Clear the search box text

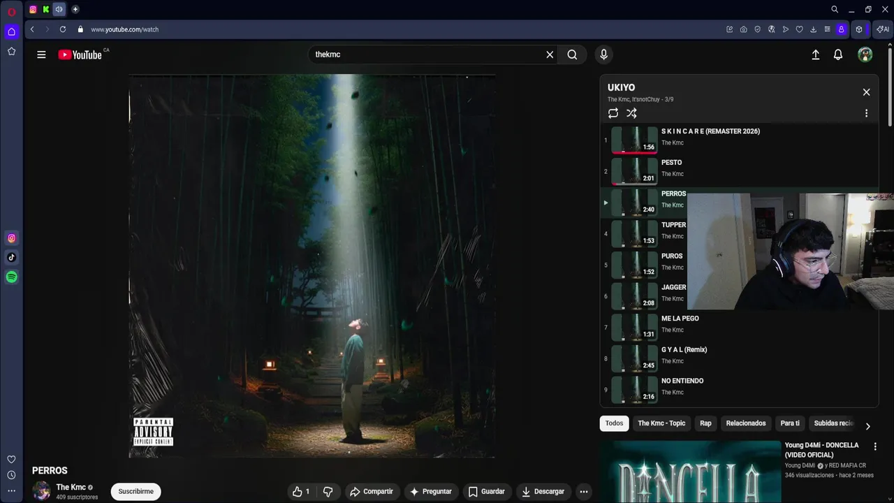point(550,54)
